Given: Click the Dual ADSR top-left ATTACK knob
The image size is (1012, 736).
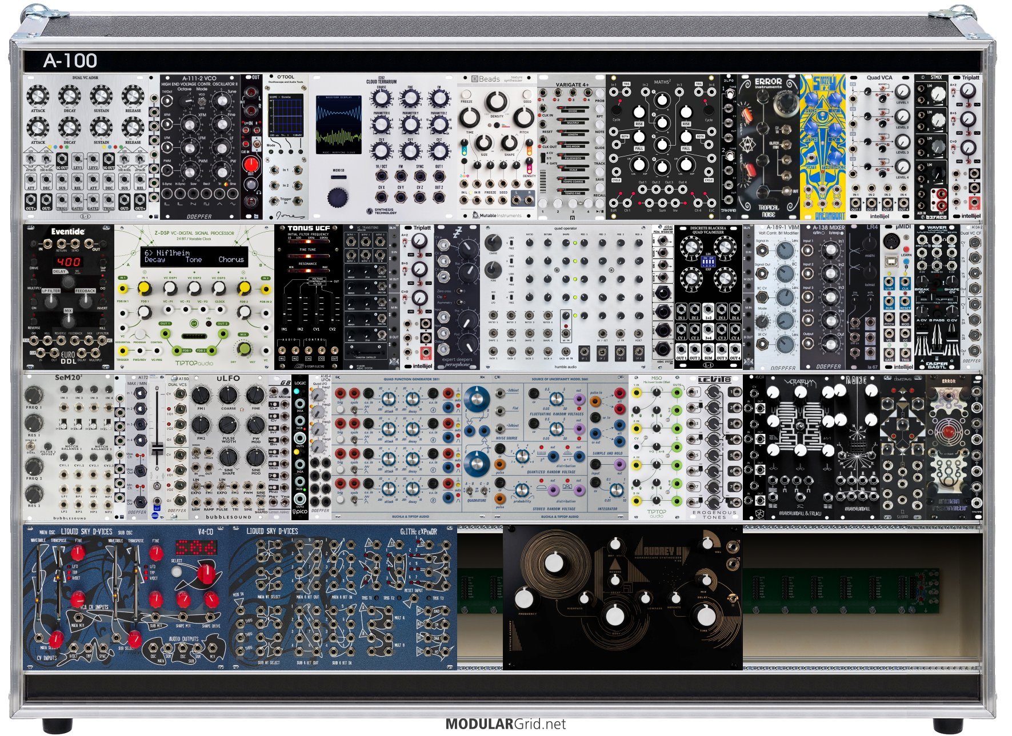Looking at the screenshot, I should 38,95.
